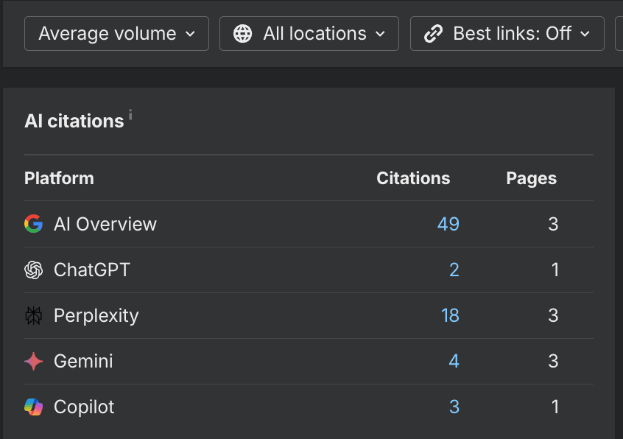Select the ChatGPT platform name
The image size is (623, 439).
(x=92, y=270)
